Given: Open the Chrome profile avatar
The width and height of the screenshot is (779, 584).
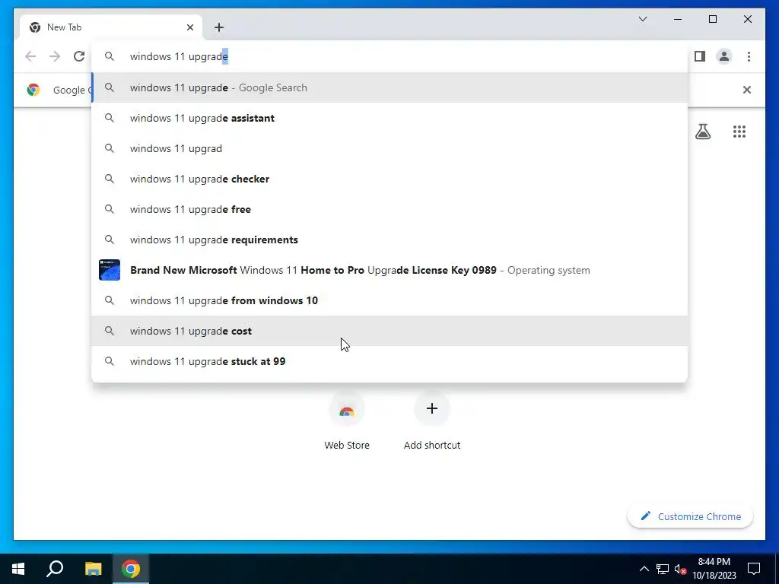Looking at the screenshot, I should pos(724,56).
